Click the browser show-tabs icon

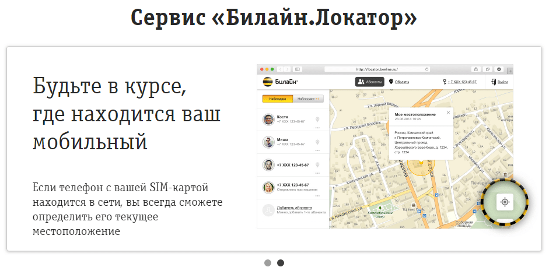(487, 69)
